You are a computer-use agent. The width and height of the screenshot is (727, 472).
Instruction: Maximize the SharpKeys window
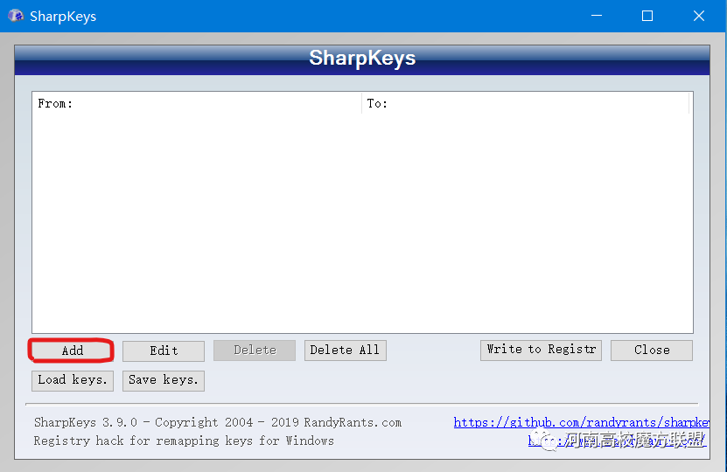point(647,16)
